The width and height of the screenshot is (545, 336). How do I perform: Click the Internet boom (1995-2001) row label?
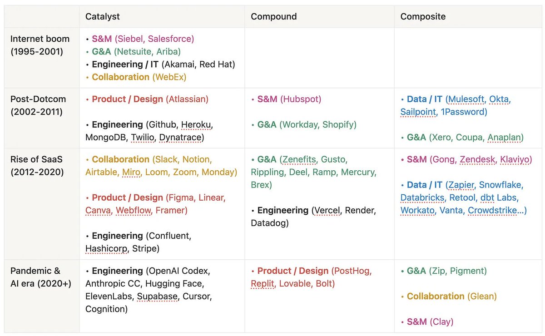40,45
